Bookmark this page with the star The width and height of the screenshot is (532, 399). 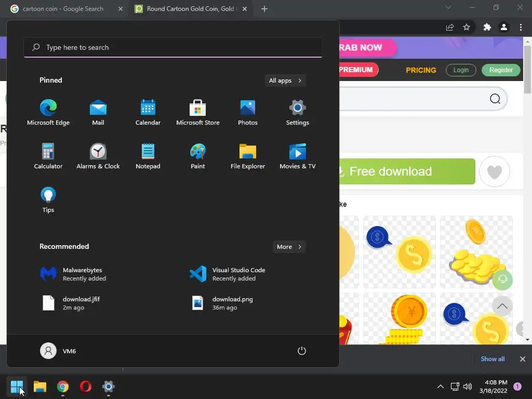[x=467, y=28]
